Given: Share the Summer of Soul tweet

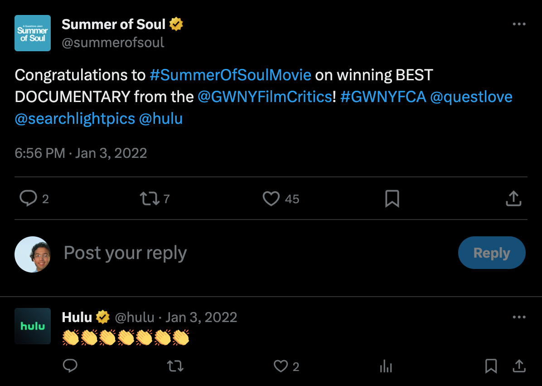Looking at the screenshot, I should [x=513, y=199].
